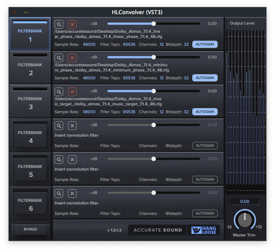The width and height of the screenshot is (275, 251).
Task: Click the version text v 1.0.1.3
Action: (114, 230)
